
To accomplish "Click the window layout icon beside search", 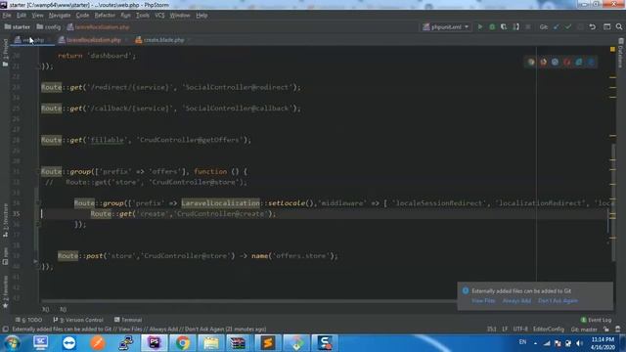I will point(606,26).
